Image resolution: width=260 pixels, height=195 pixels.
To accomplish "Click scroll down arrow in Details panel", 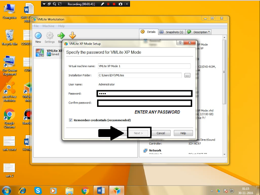I will (224, 154).
